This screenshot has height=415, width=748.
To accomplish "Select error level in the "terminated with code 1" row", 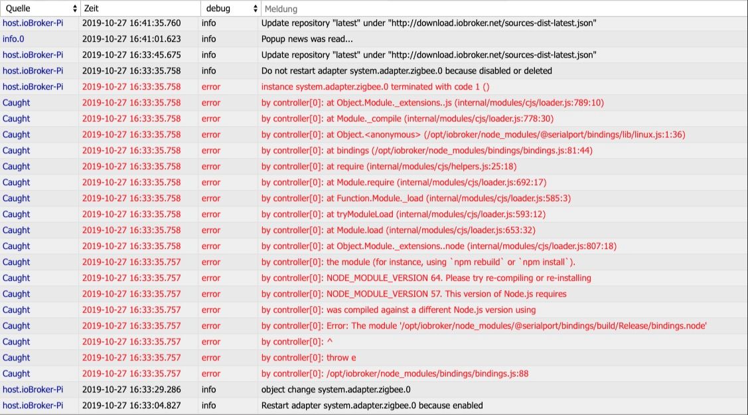I will click(211, 87).
